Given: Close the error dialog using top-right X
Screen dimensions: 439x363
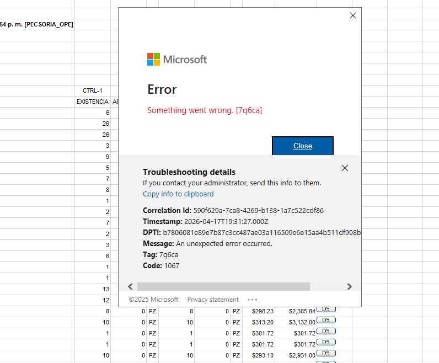Looking at the screenshot, I should click(353, 15).
